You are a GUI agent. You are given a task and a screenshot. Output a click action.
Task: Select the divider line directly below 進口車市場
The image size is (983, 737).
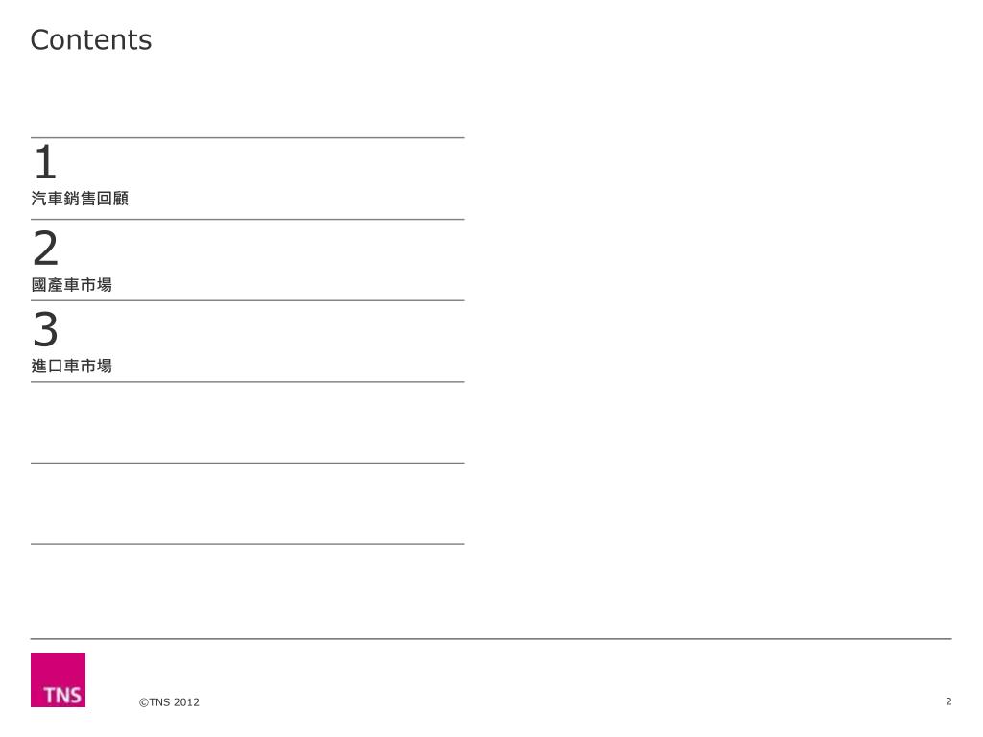pos(247,382)
